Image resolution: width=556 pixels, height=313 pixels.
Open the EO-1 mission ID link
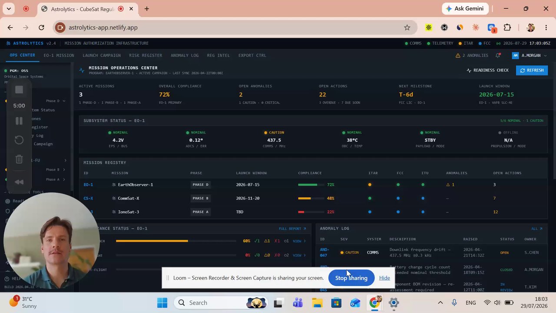[88, 185]
